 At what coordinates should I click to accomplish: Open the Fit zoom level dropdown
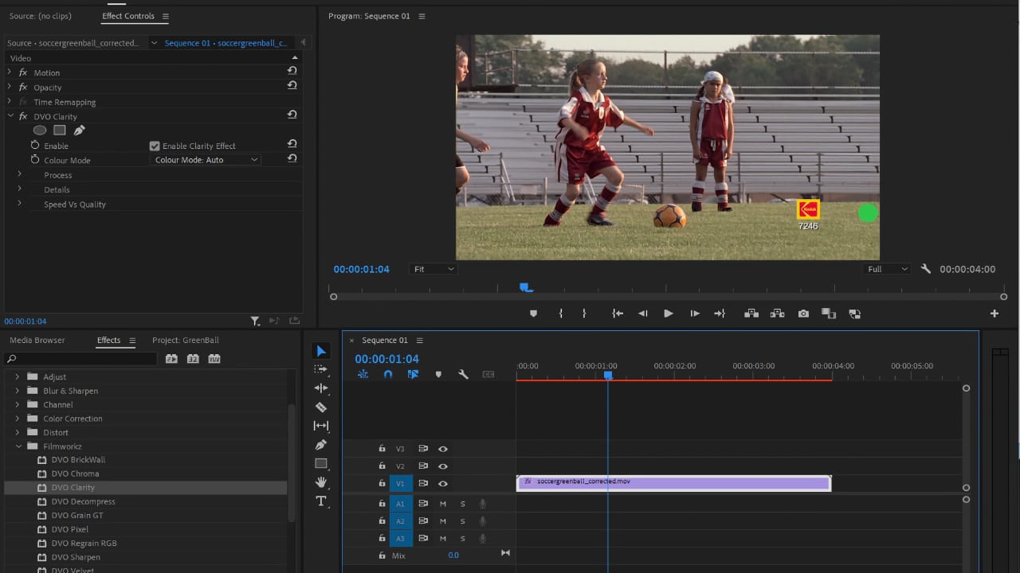(x=433, y=269)
